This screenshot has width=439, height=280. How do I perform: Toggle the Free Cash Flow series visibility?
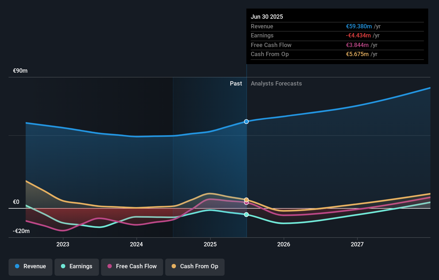132,267
